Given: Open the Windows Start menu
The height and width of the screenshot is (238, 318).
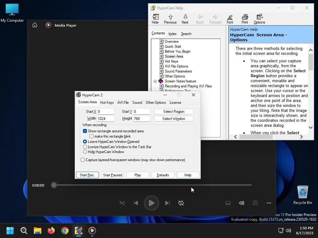Looking at the screenshot, I should pyautogui.click(x=10, y=230).
